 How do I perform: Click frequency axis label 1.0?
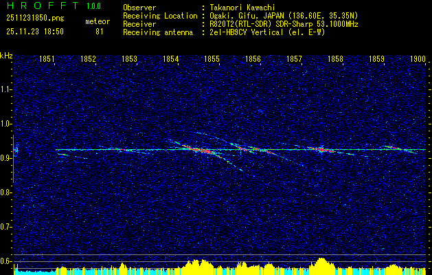(5, 124)
